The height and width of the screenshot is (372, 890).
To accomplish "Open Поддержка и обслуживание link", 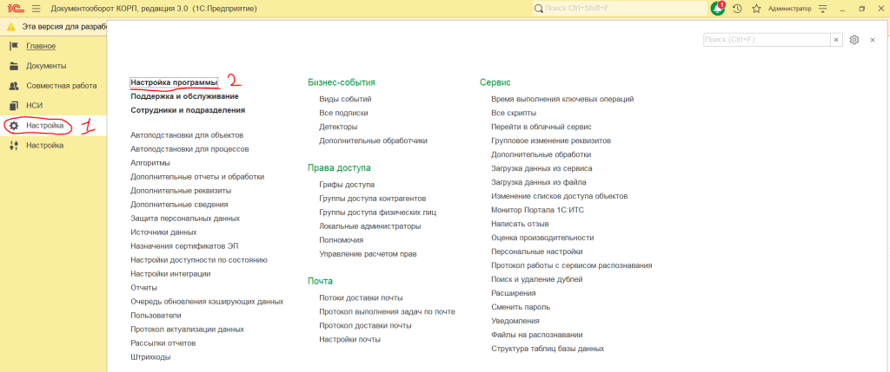I will tap(184, 96).
